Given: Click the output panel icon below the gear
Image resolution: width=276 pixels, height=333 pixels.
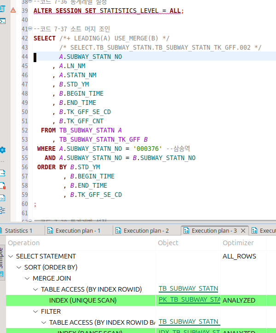Looking at the screenshot, I should click(x=3, y=173).
